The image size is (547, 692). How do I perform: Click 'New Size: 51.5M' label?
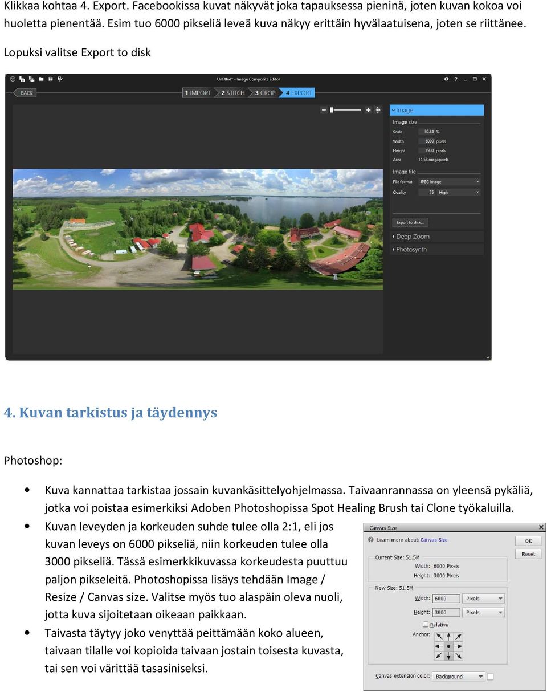click(394, 588)
